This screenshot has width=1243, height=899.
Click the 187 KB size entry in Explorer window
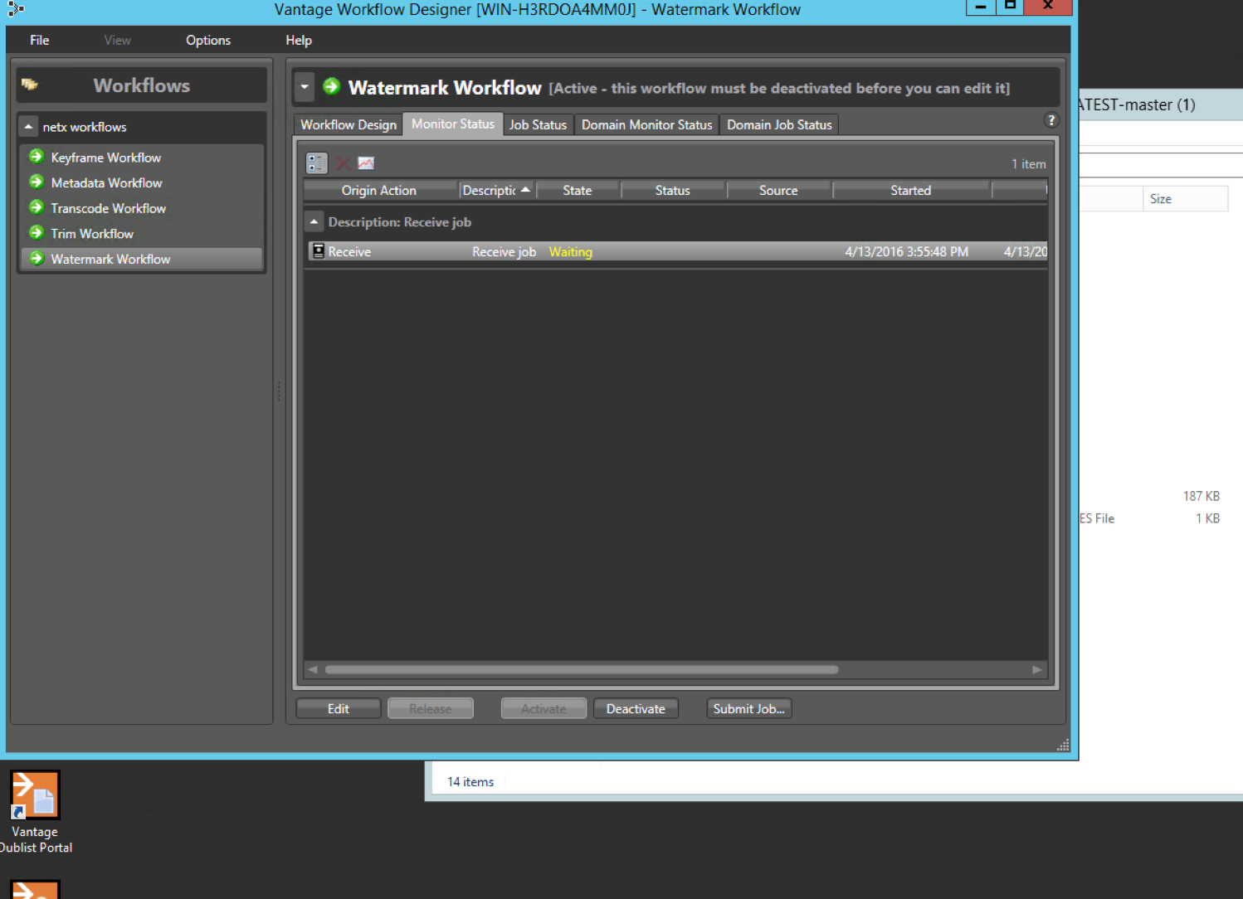1201,496
